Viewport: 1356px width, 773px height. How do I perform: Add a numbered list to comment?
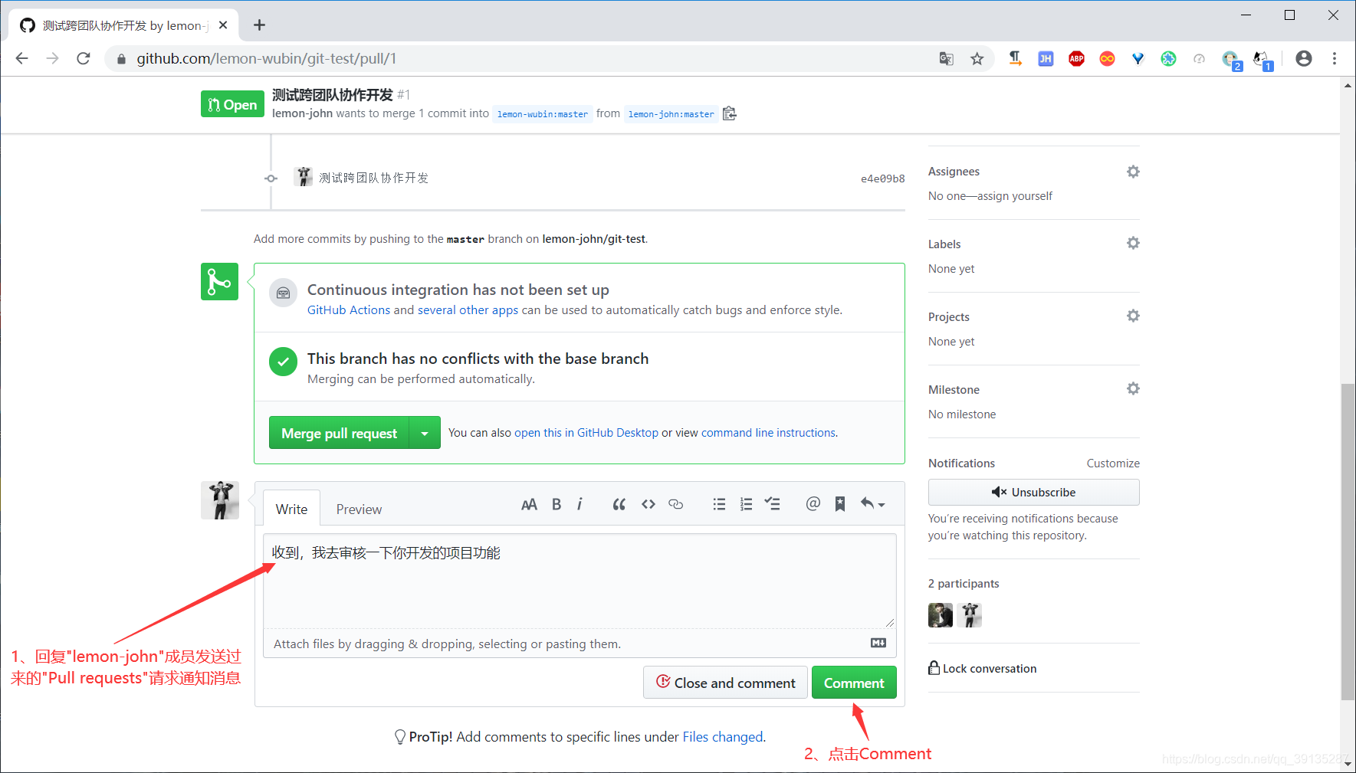click(746, 504)
